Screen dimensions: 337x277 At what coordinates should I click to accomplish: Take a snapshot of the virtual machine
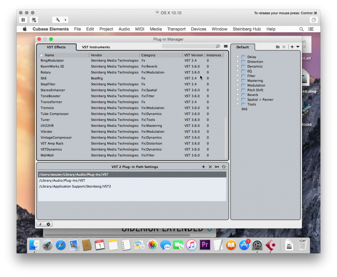[34, 20]
